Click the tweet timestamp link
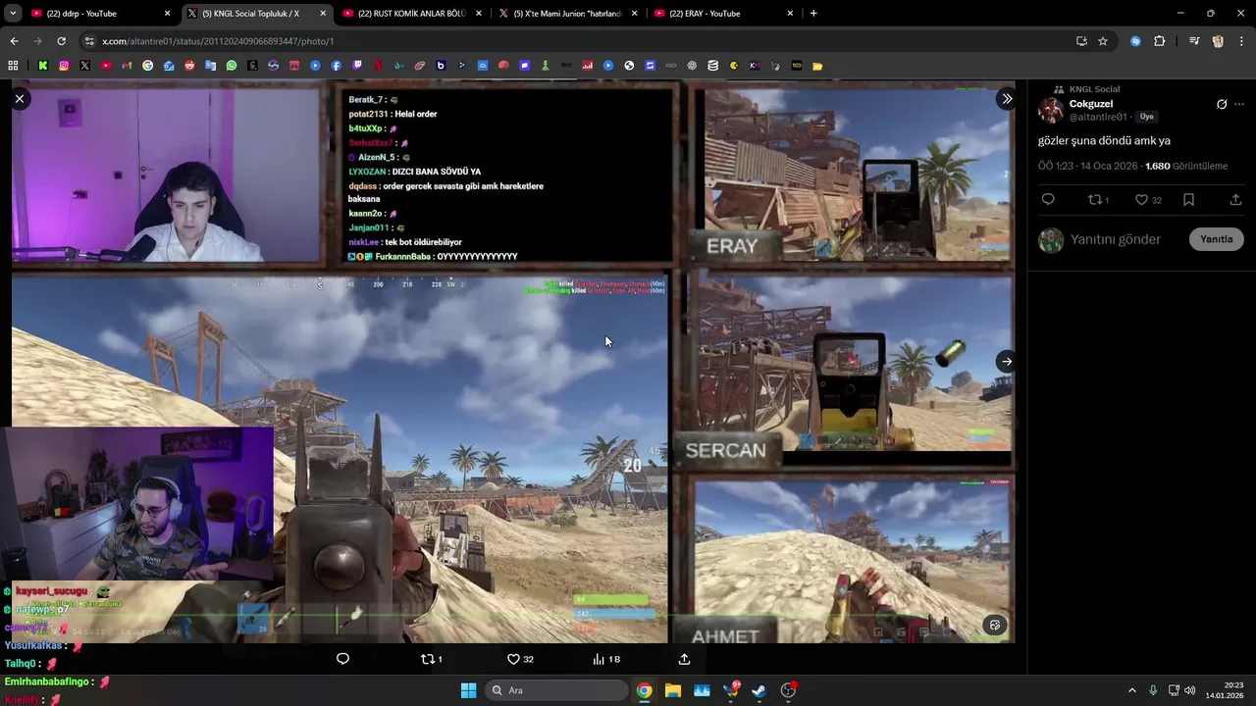The height and width of the screenshot is (706, 1256). (x=1088, y=166)
